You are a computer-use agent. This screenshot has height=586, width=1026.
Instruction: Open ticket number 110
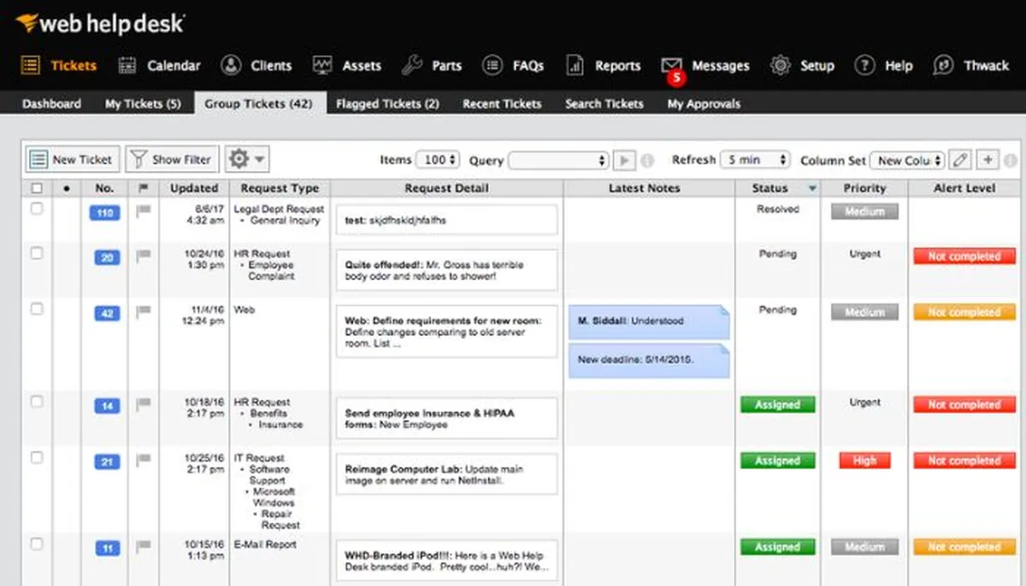105,213
